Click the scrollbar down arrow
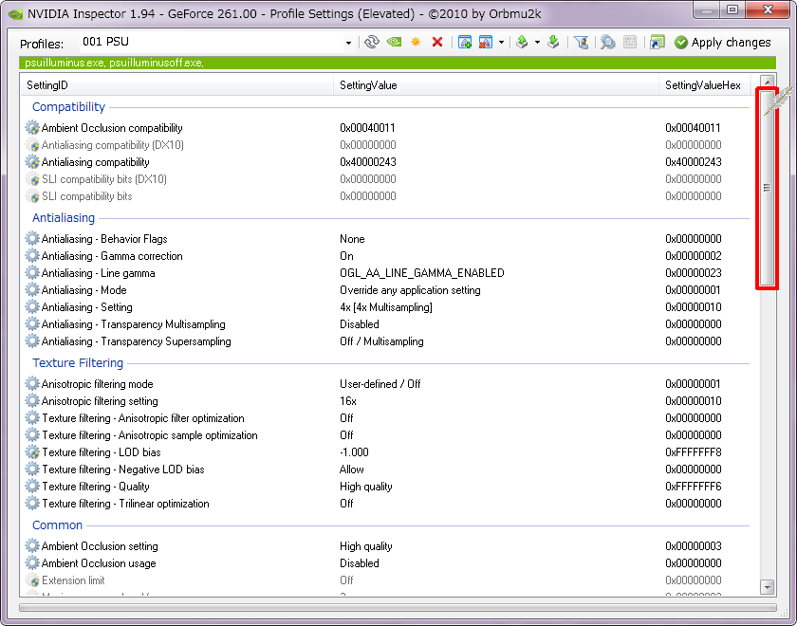797x626 pixels. click(x=767, y=587)
